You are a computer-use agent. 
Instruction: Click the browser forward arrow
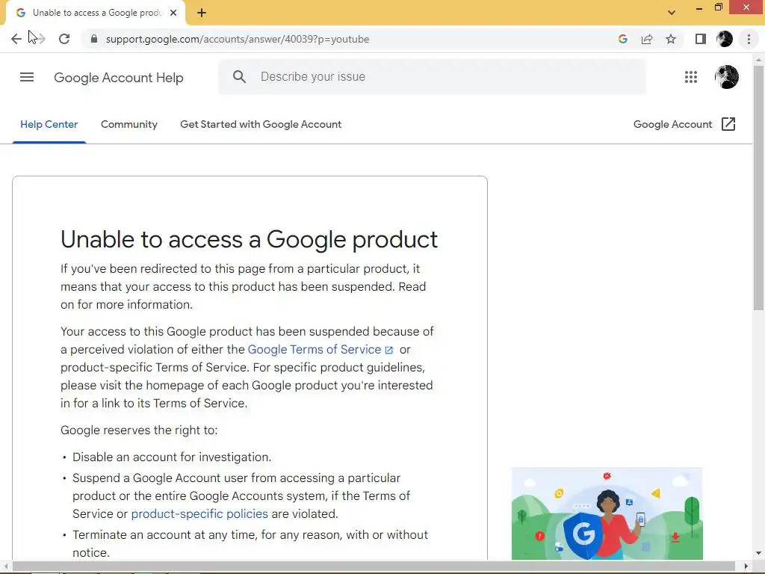tap(40, 39)
